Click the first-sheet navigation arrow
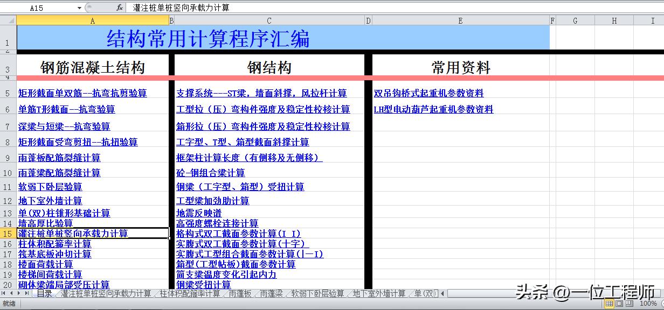This screenshot has height=310, width=664. click(3, 294)
